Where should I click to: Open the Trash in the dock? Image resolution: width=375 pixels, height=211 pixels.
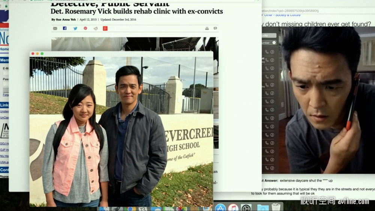click(x=276, y=207)
